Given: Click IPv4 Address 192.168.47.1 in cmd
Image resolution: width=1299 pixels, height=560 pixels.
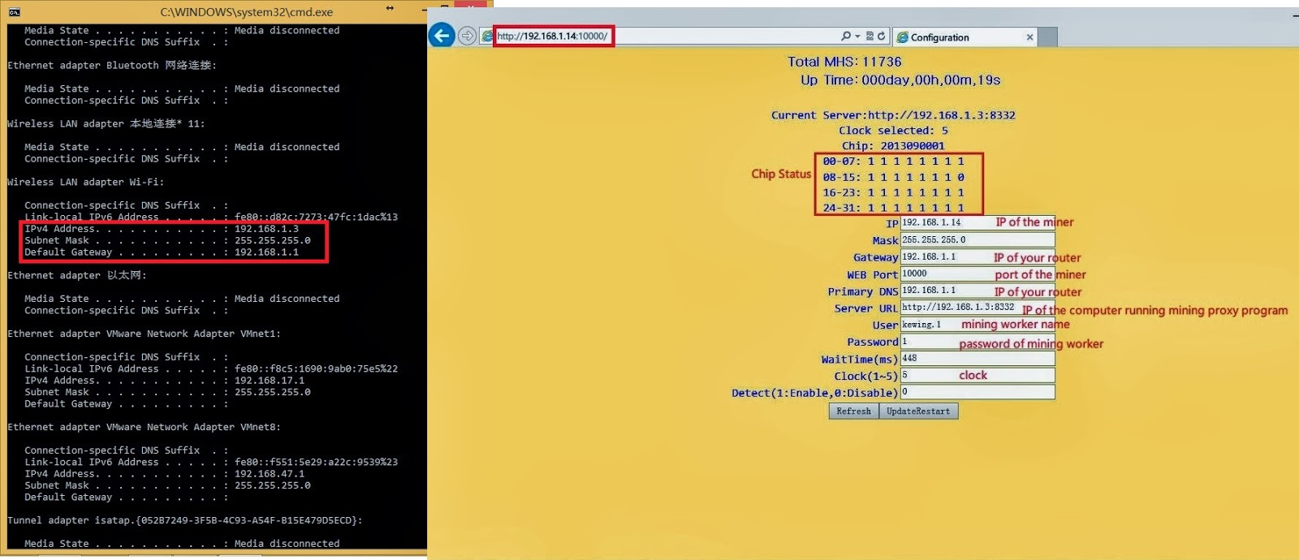Looking at the screenshot, I should [x=165, y=474].
